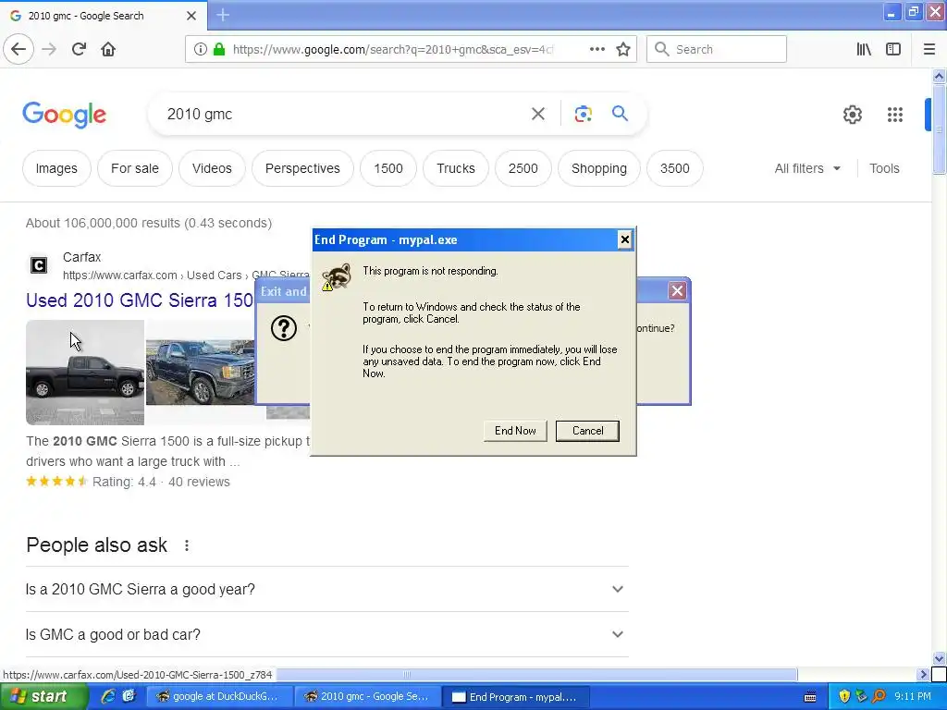Close the End Program dialog
The width and height of the screenshot is (947, 710).
(624, 239)
